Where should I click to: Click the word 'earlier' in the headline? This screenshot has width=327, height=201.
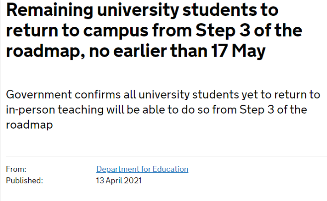[140, 51]
